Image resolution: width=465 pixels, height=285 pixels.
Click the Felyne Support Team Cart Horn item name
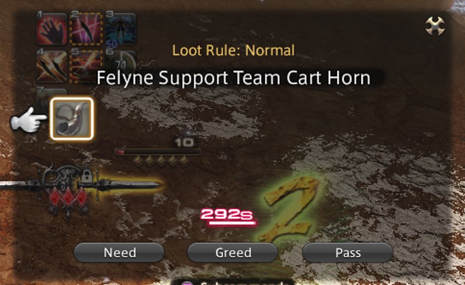point(234,78)
